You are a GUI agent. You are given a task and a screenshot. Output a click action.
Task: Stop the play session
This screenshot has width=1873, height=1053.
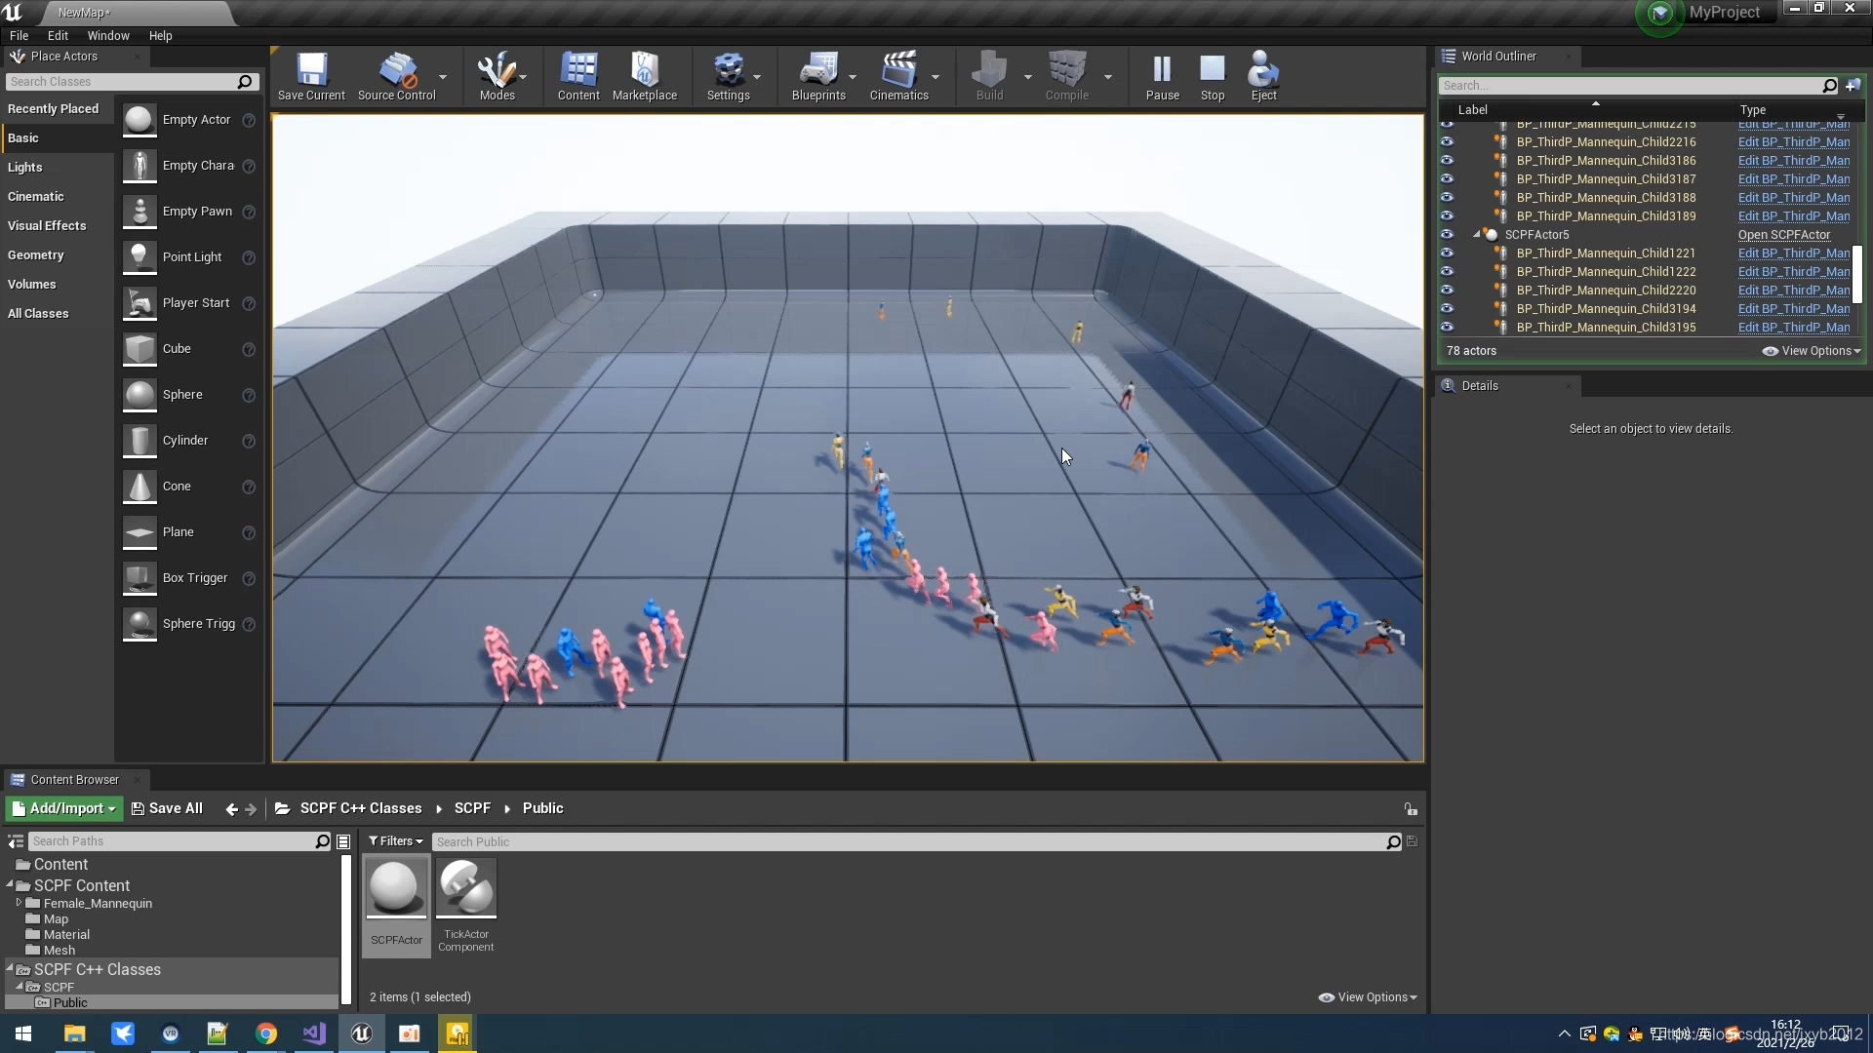tap(1213, 76)
